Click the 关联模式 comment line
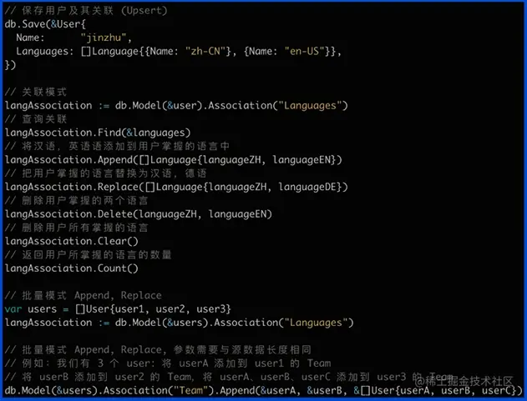The image size is (527, 401). 36,92
